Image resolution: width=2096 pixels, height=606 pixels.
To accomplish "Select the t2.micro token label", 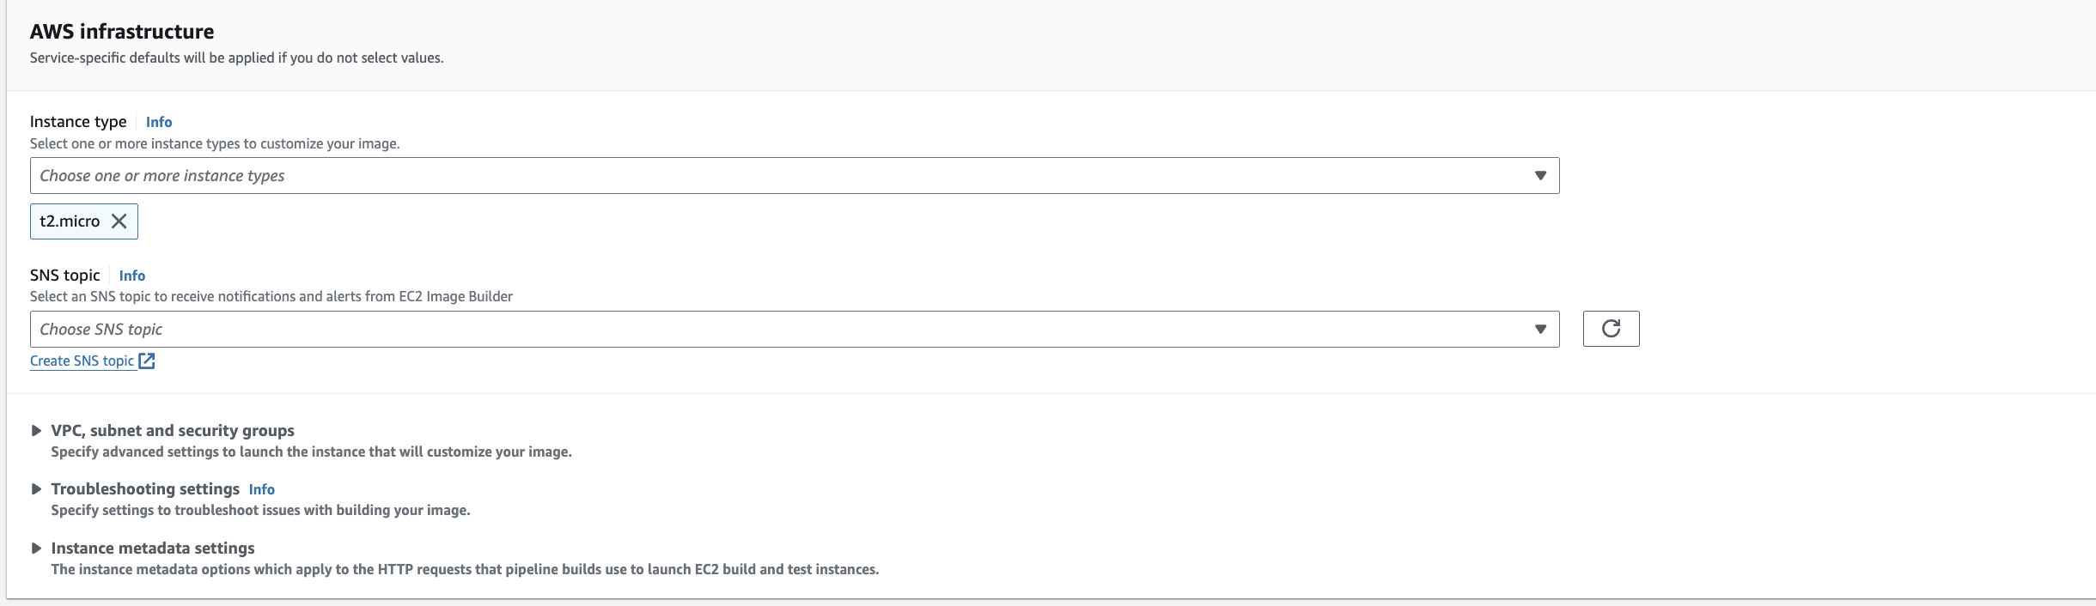I will 70,221.
